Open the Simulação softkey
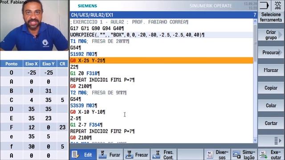 (244, 155)
